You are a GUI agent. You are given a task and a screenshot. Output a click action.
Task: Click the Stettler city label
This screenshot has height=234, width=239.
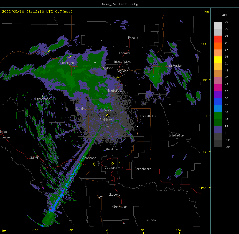tap(176, 66)
